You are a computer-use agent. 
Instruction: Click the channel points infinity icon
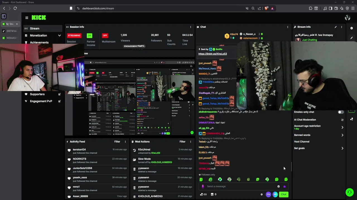203,194
